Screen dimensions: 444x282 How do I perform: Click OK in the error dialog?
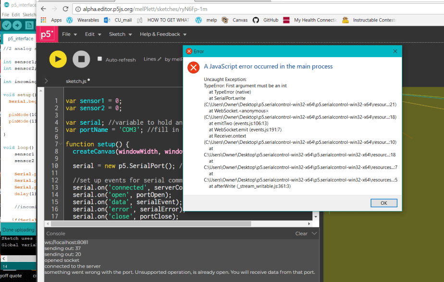383,203
